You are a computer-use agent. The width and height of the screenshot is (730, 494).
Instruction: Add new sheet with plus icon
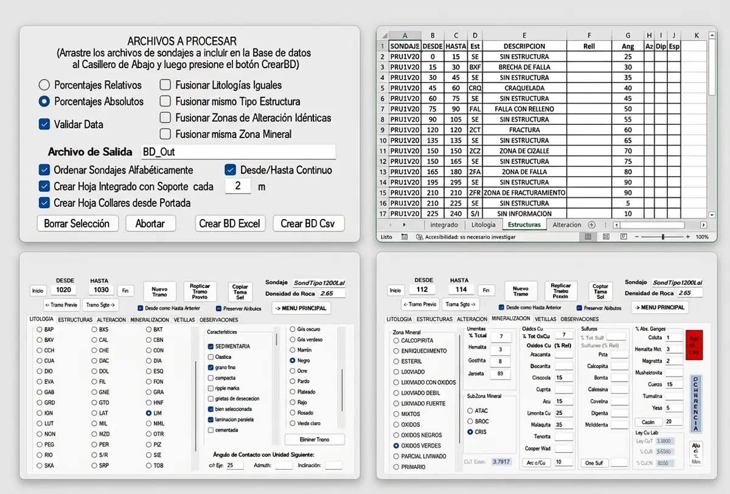click(591, 224)
